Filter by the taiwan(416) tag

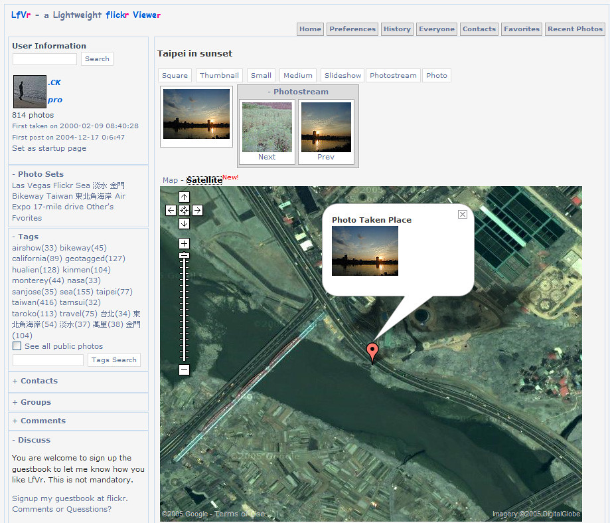[35, 302]
